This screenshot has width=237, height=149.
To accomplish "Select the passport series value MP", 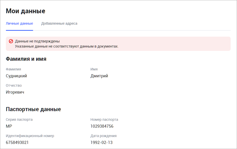I will pyautogui.click(x=9, y=126).
